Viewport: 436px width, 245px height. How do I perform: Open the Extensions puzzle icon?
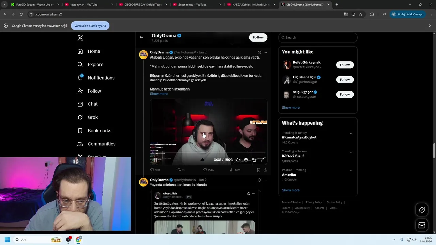pos(372,14)
